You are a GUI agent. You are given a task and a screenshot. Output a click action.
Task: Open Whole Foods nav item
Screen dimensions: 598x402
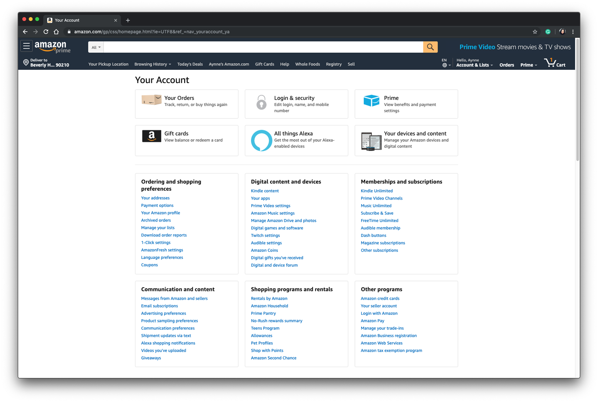click(x=308, y=64)
